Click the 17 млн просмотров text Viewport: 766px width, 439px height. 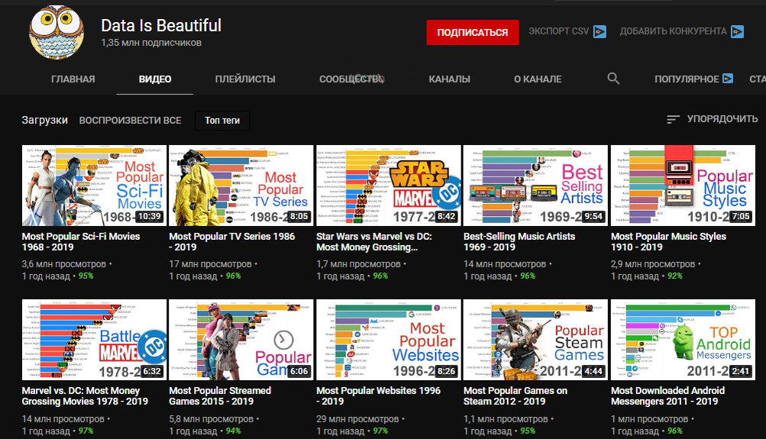(x=211, y=264)
